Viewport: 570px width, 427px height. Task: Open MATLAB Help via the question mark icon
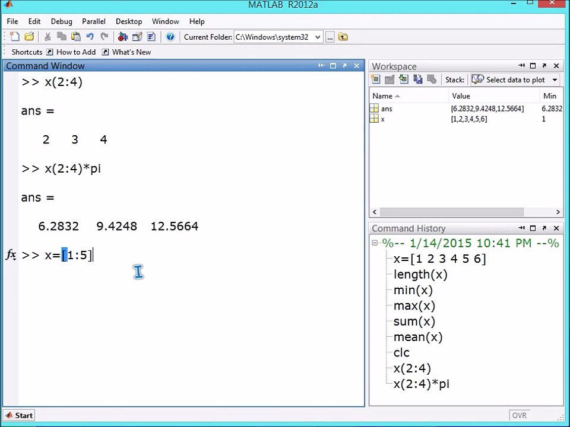(170, 37)
